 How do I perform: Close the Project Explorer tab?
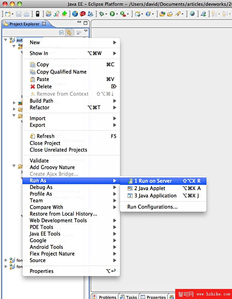point(44,24)
